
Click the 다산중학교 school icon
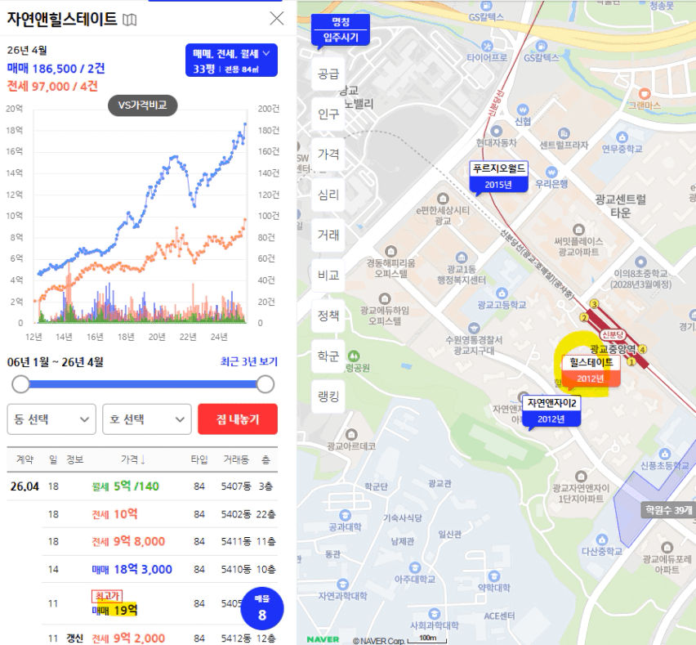[602, 540]
